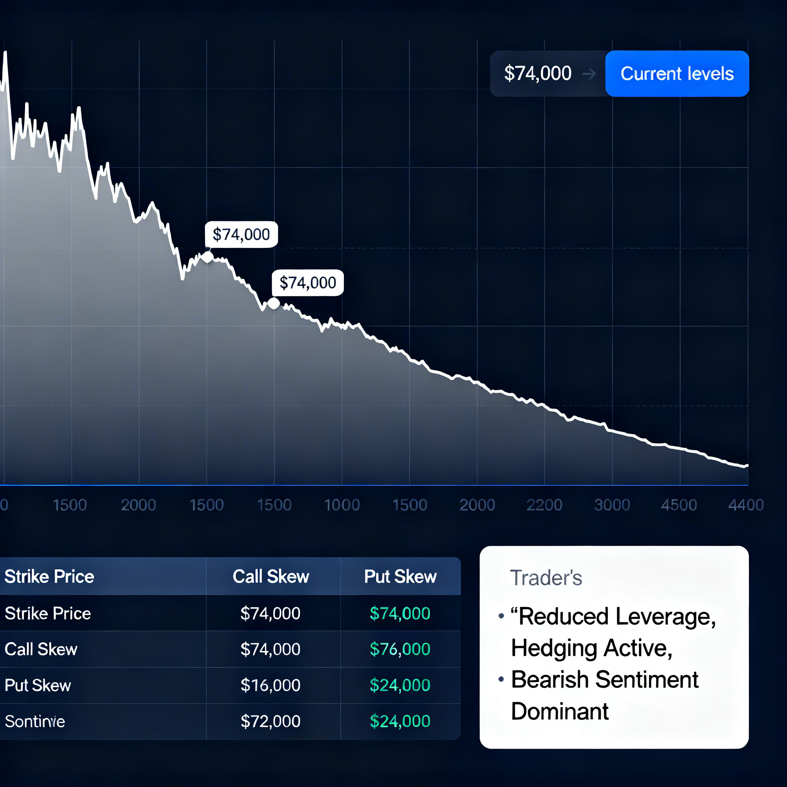Open the Trader's notes panel header
Image resolution: width=787 pixels, height=787 pixels.
pyautogui.click(x=546, y=578)
